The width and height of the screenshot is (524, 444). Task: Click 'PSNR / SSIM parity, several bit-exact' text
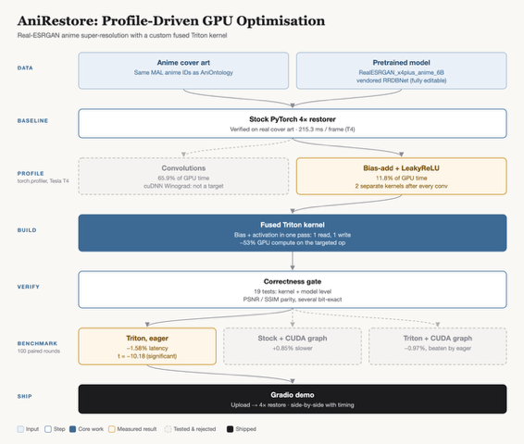click(x=293, y=300)
